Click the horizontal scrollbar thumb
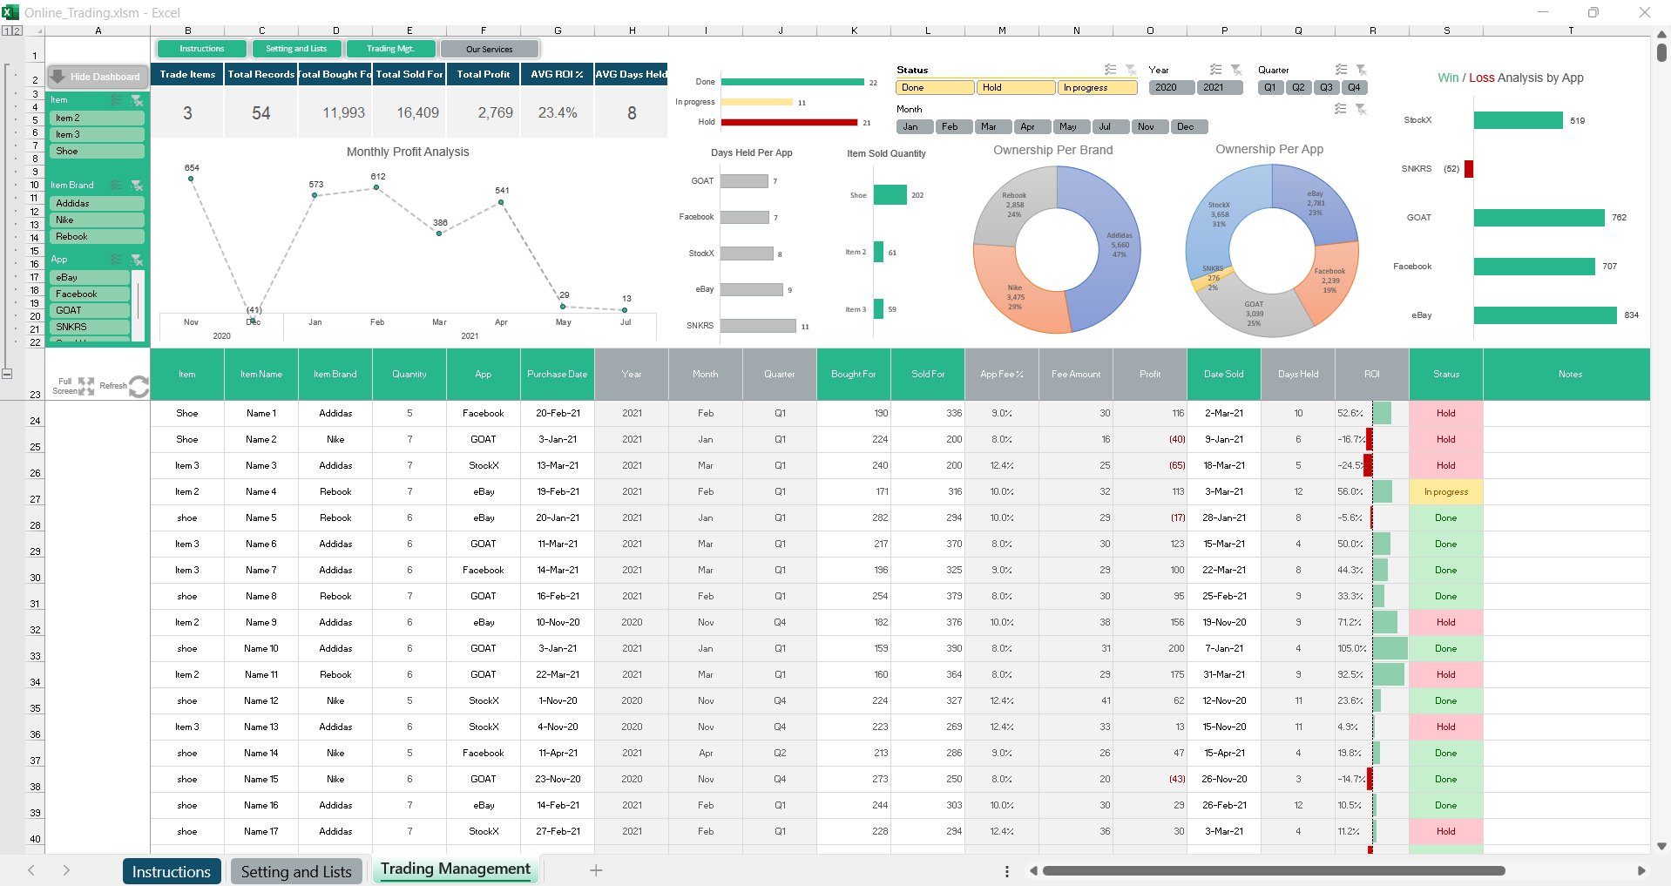Image resolution: width=1671 pixels, height=886 pixels. click(1273, 870)
